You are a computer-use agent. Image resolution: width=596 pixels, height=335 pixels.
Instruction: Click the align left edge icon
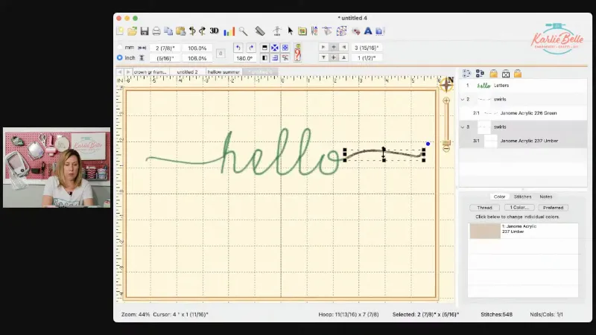[x=323, y=48]
